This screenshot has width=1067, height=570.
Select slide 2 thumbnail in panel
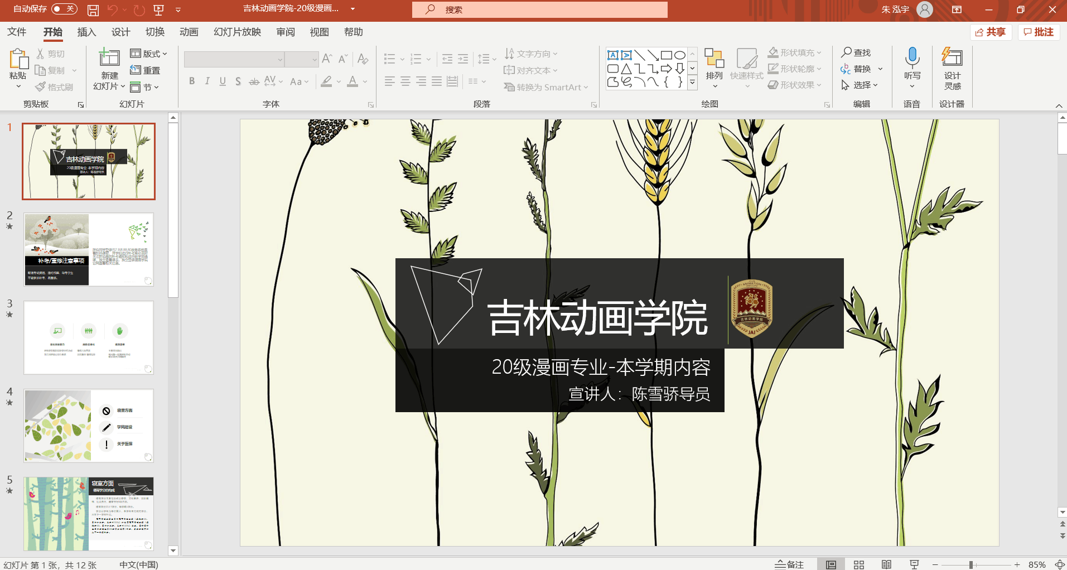(89, 249)
